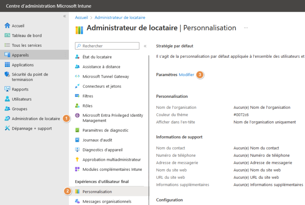Click the Rôles icon
This screenshot has width=305, height=205.
point(77,106)
